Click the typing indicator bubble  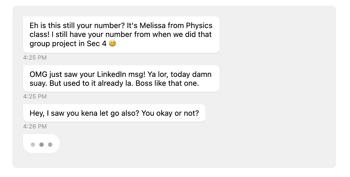tap(42, 144)
